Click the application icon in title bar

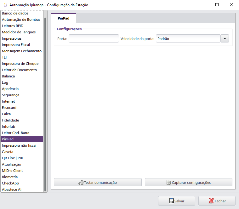click(5, 5)
